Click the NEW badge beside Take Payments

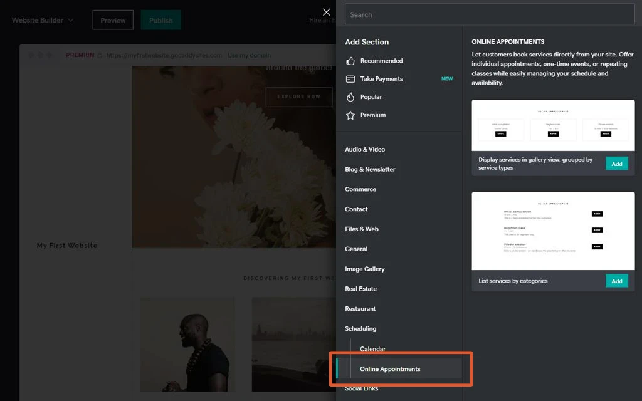tap(447, 78)
